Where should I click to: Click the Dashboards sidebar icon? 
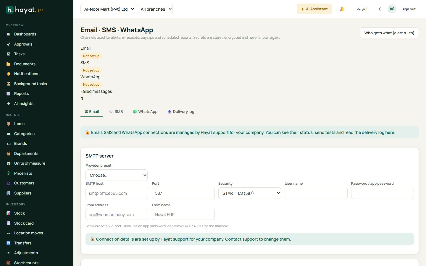click(9, 34)
